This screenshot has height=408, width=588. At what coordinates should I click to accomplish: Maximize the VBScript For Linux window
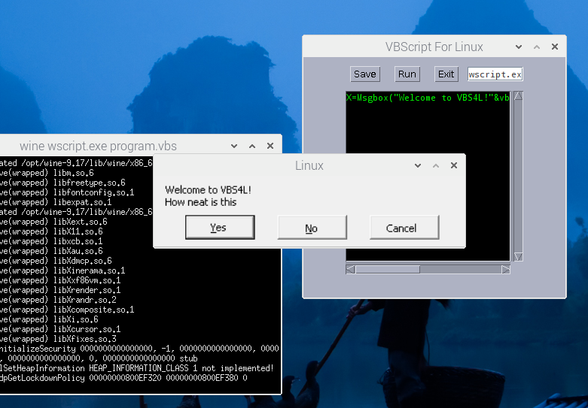coord(537,47)
